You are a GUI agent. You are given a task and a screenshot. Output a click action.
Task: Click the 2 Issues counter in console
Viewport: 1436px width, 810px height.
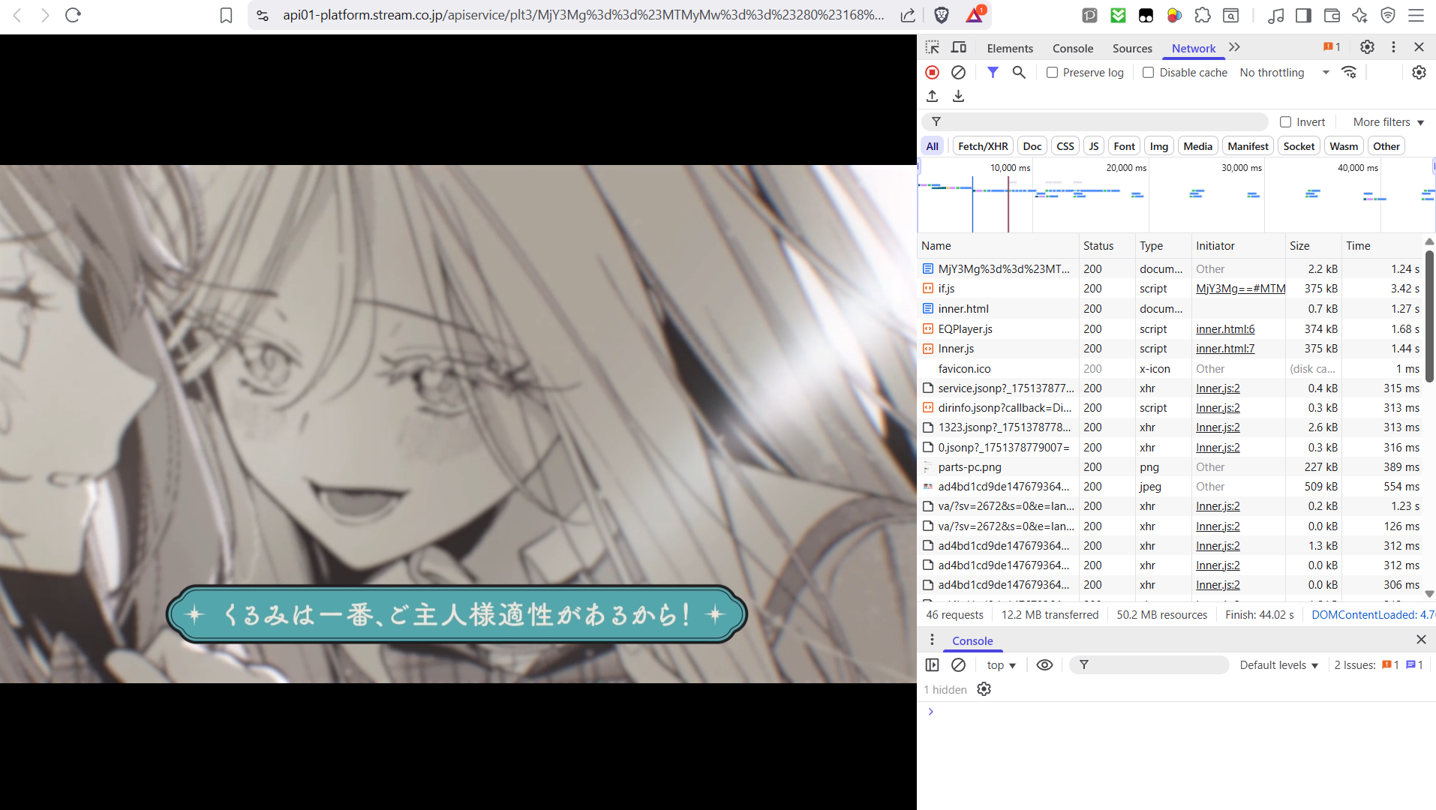1378,664
